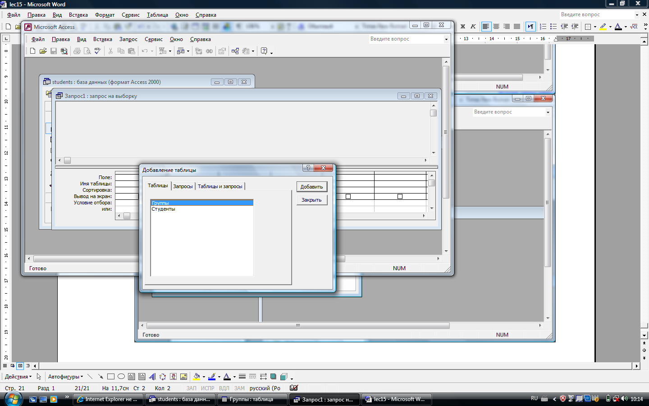Open the 3-D Style options
This screenshot has width=649, height=406.
[283, 376]
